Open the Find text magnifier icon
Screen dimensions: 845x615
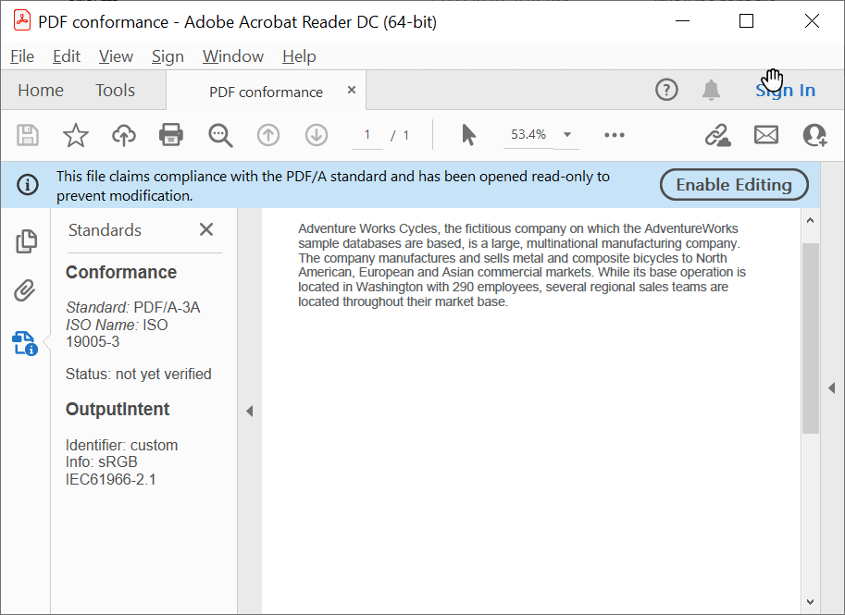click(220, 135)
